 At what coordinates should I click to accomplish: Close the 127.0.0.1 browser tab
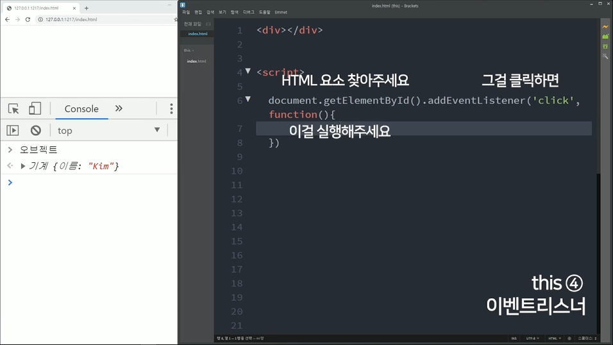tap(74, 8)
